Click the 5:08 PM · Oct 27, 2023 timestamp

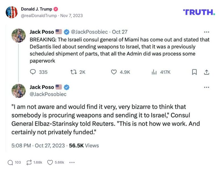tap(38, 145)
